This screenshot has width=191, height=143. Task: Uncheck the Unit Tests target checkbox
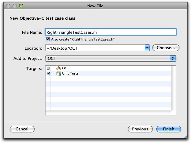(48, 73)
